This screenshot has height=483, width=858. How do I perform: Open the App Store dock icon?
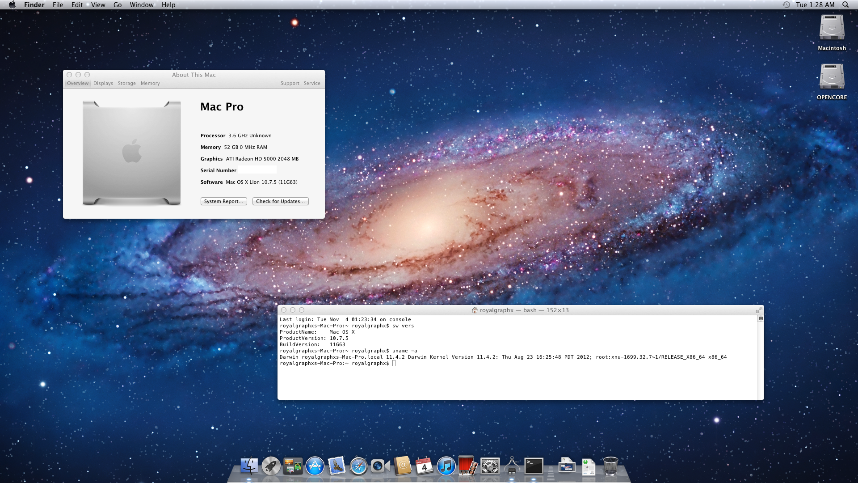315,466
